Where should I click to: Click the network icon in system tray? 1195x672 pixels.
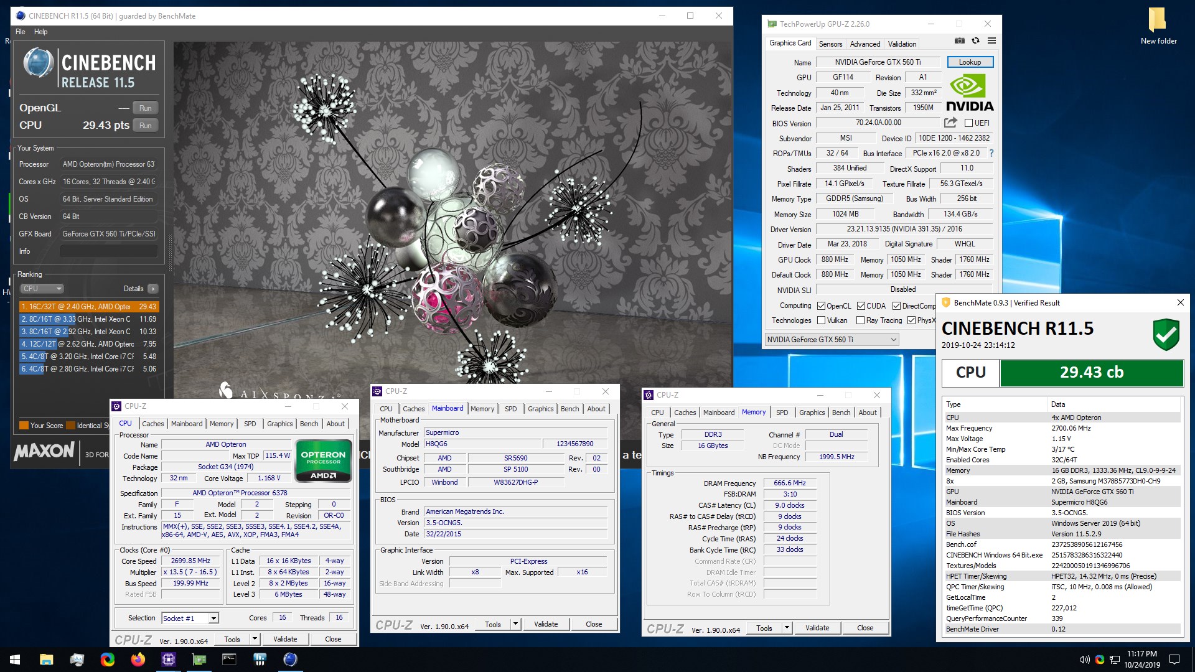pyautogui.click(x=1115, y=660)
